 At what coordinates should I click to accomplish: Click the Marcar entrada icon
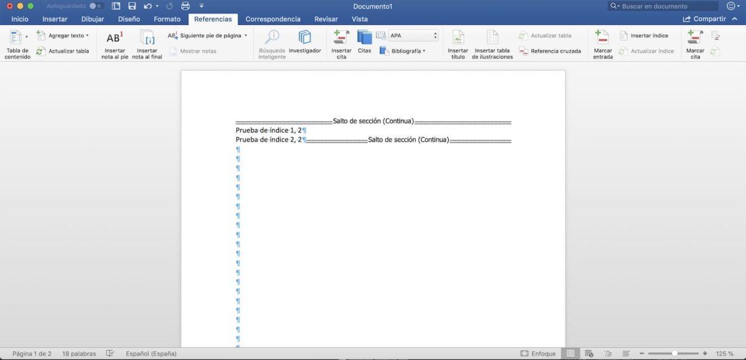[x=602, y=43]
